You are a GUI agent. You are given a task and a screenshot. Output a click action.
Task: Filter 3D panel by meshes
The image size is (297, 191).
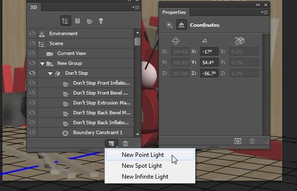[78, 21]
